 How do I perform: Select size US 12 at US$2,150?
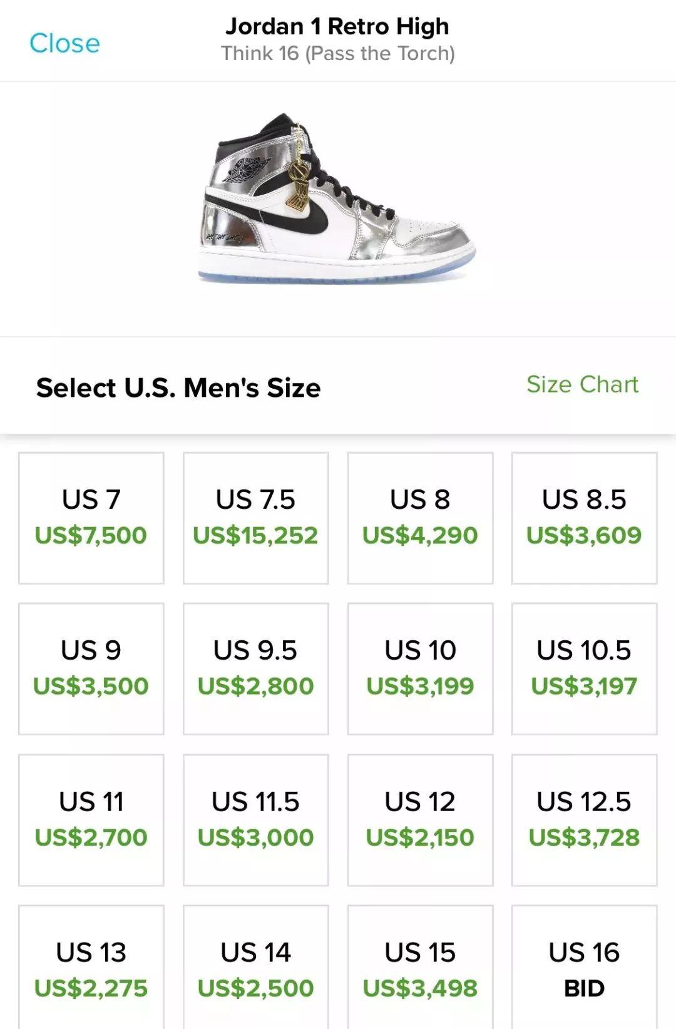(x=421, y=821)
